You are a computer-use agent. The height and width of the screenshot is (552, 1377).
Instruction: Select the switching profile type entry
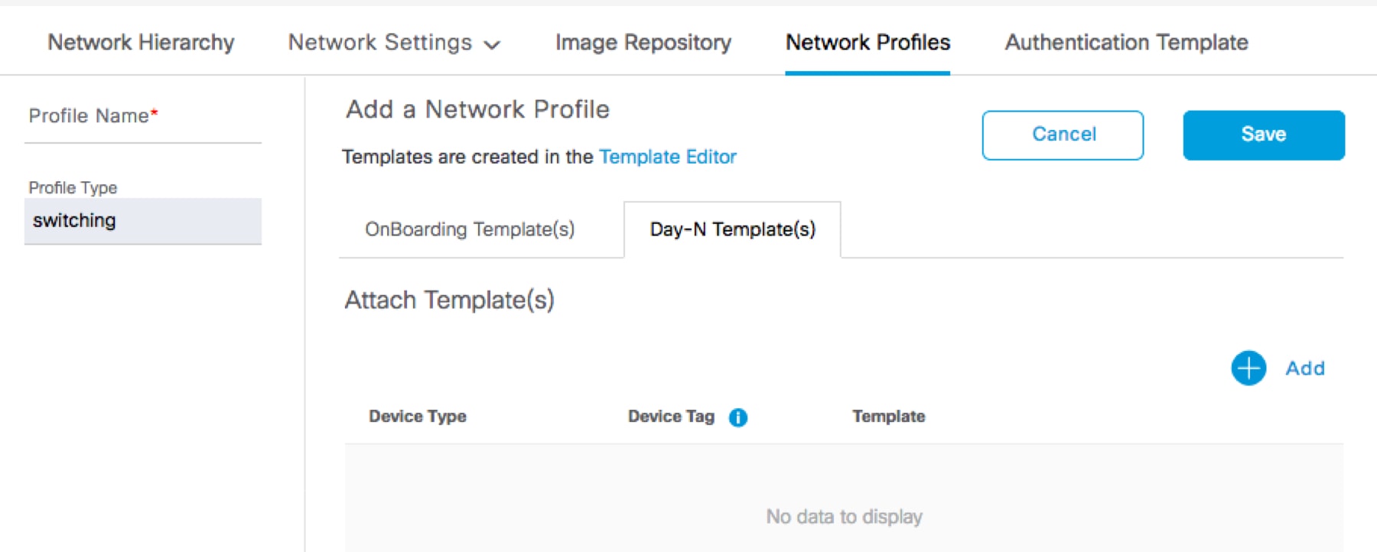(142, 221)
